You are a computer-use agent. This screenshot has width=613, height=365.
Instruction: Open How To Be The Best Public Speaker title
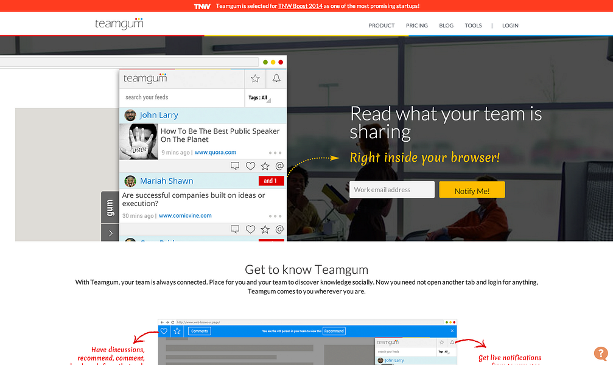[220, 135]
